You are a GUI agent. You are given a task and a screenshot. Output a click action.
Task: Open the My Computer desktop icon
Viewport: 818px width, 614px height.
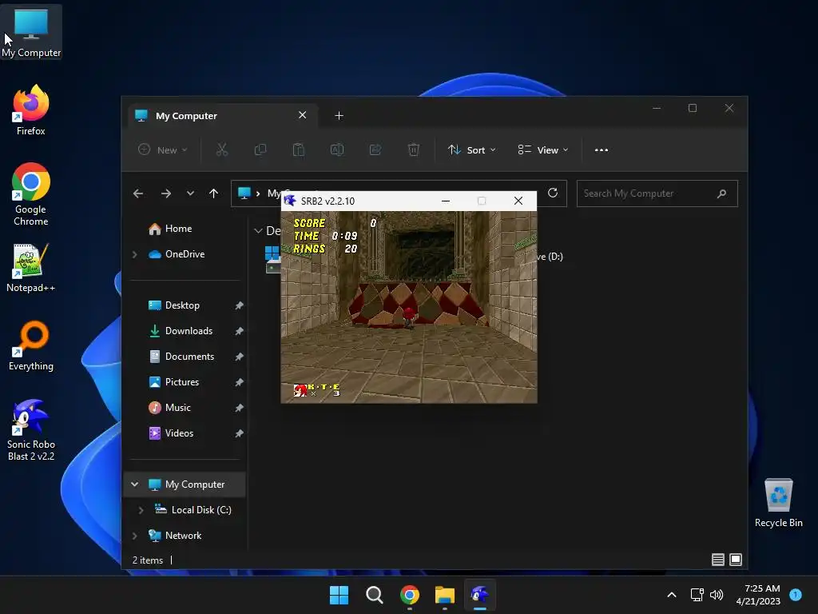click(x=31, y=32)
